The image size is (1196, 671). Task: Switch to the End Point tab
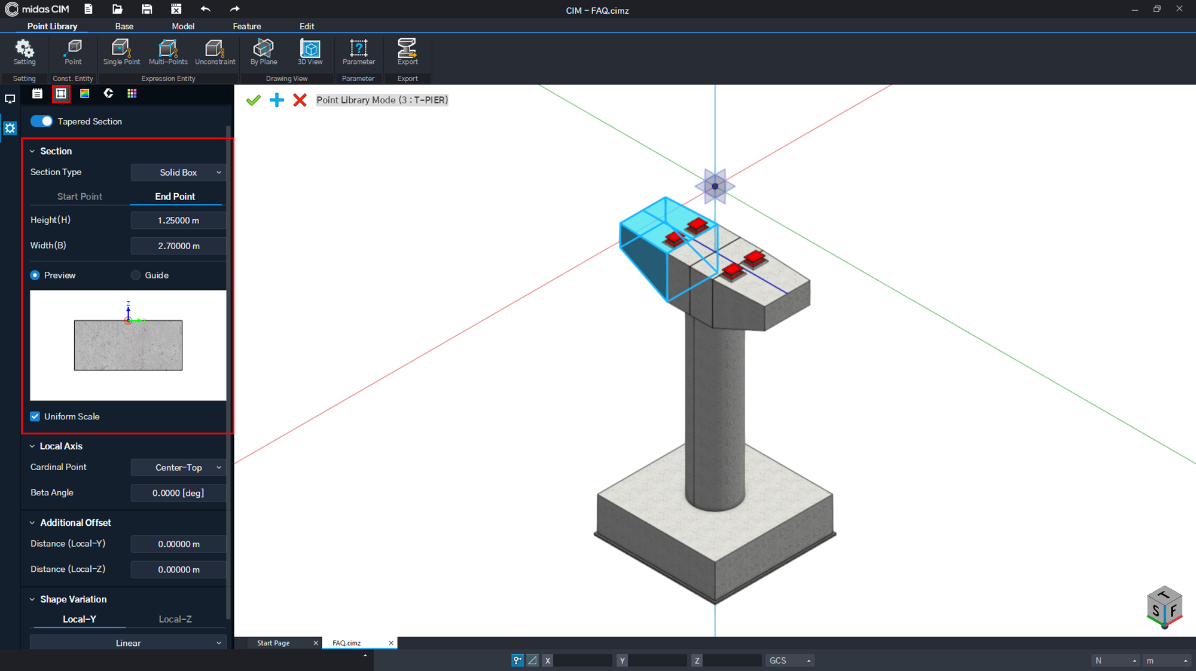pyautogui.click(x=175, y=197)
